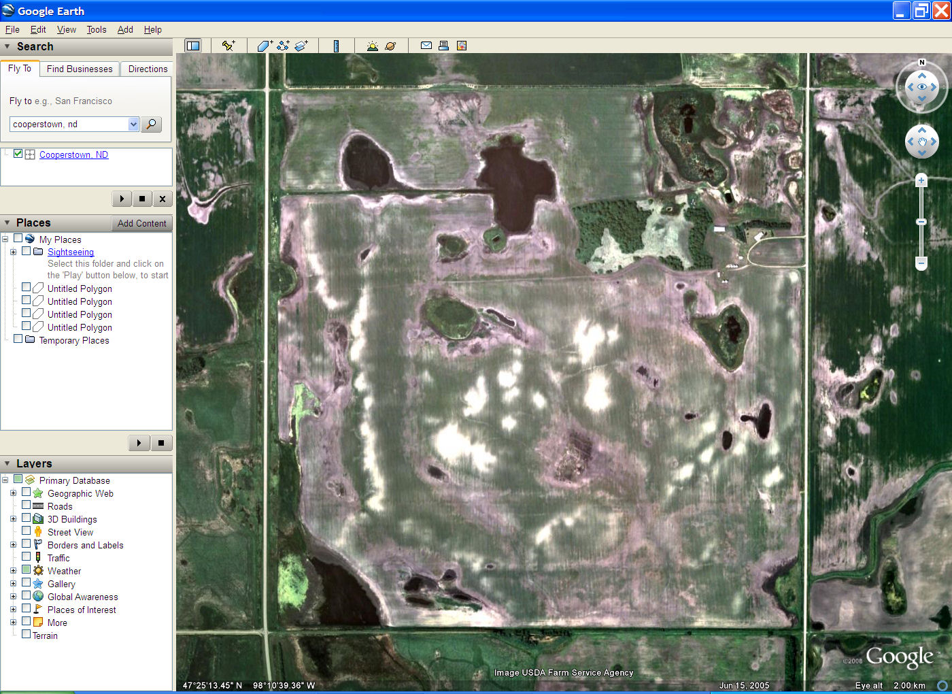Open the Help menu
This screenshot has height=694, width=952.
pos(153,29)
